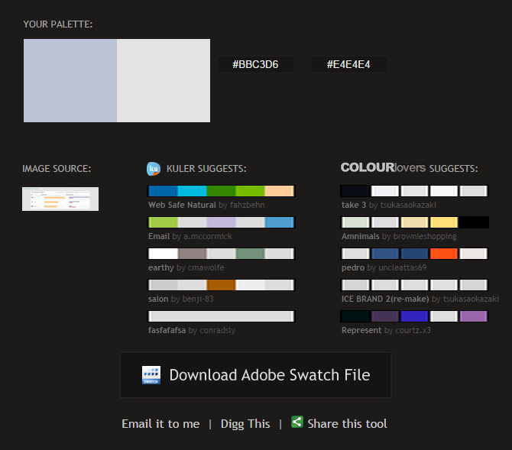Select the earthy palette color strip

pos(221,254)
